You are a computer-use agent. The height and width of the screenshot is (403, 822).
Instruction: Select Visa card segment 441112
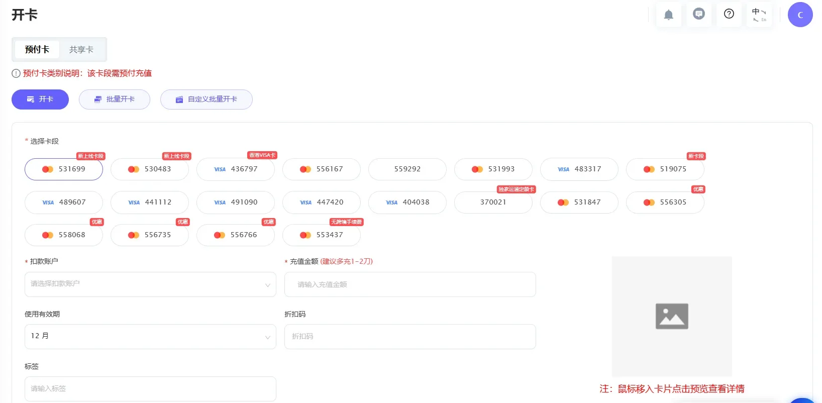click(x=150, y=203)
